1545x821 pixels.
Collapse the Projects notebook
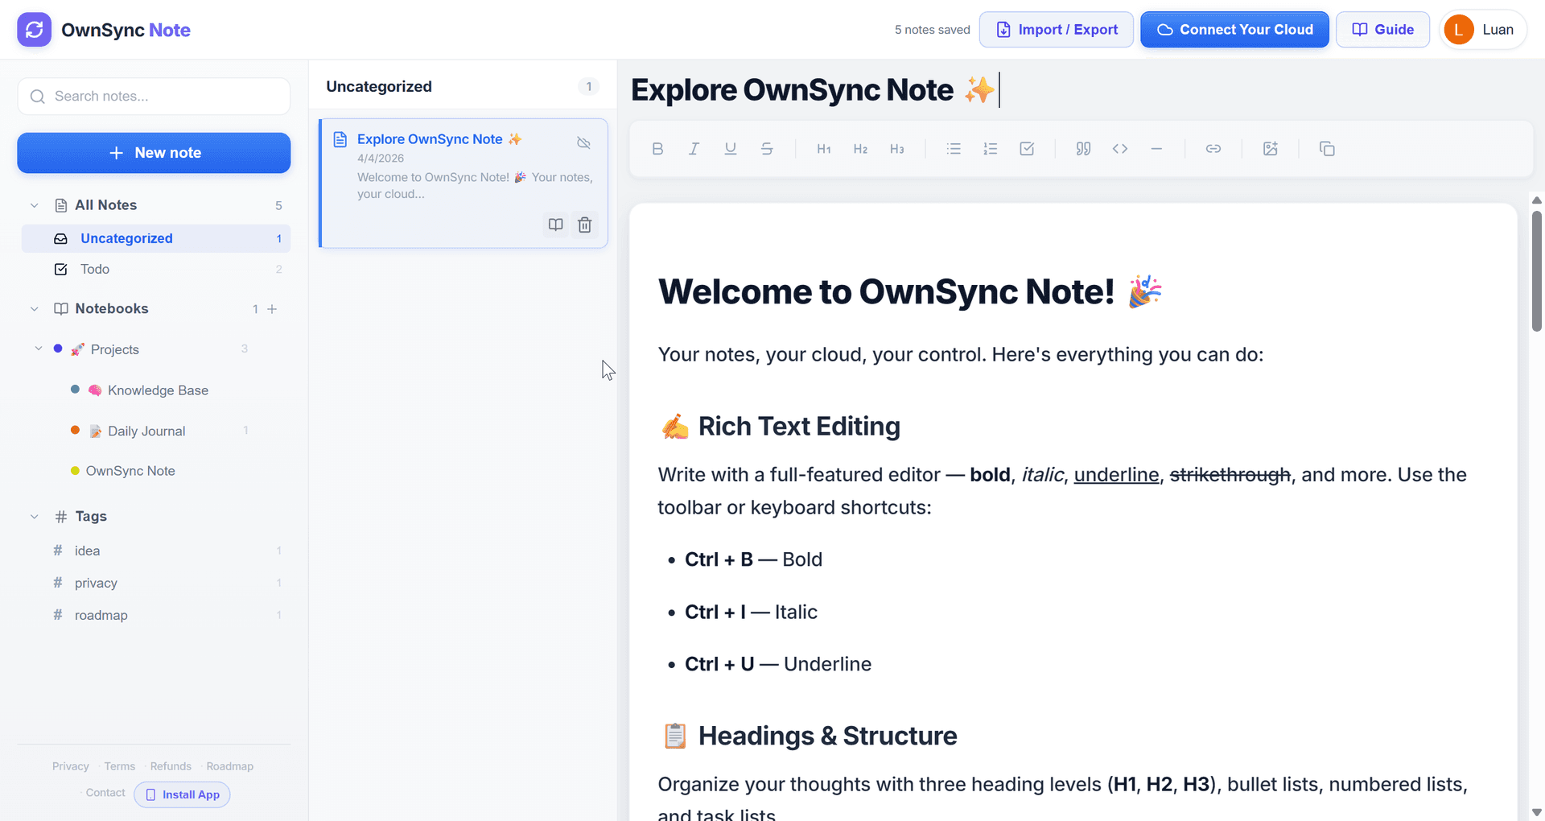[38, 349]
